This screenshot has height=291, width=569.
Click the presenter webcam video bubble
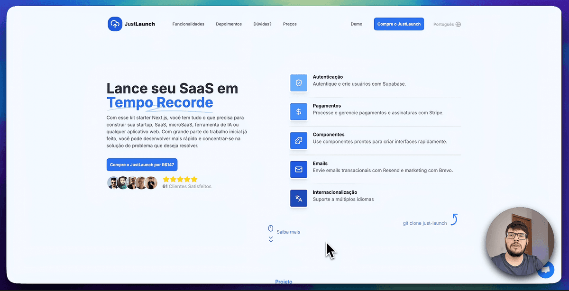coord(520,241)
